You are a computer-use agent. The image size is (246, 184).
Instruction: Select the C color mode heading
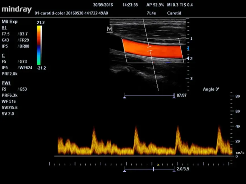[x=3, y=55]
